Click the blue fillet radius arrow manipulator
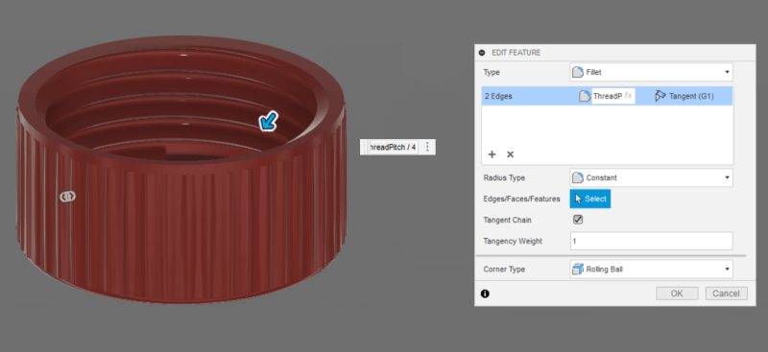 point(269,122)
